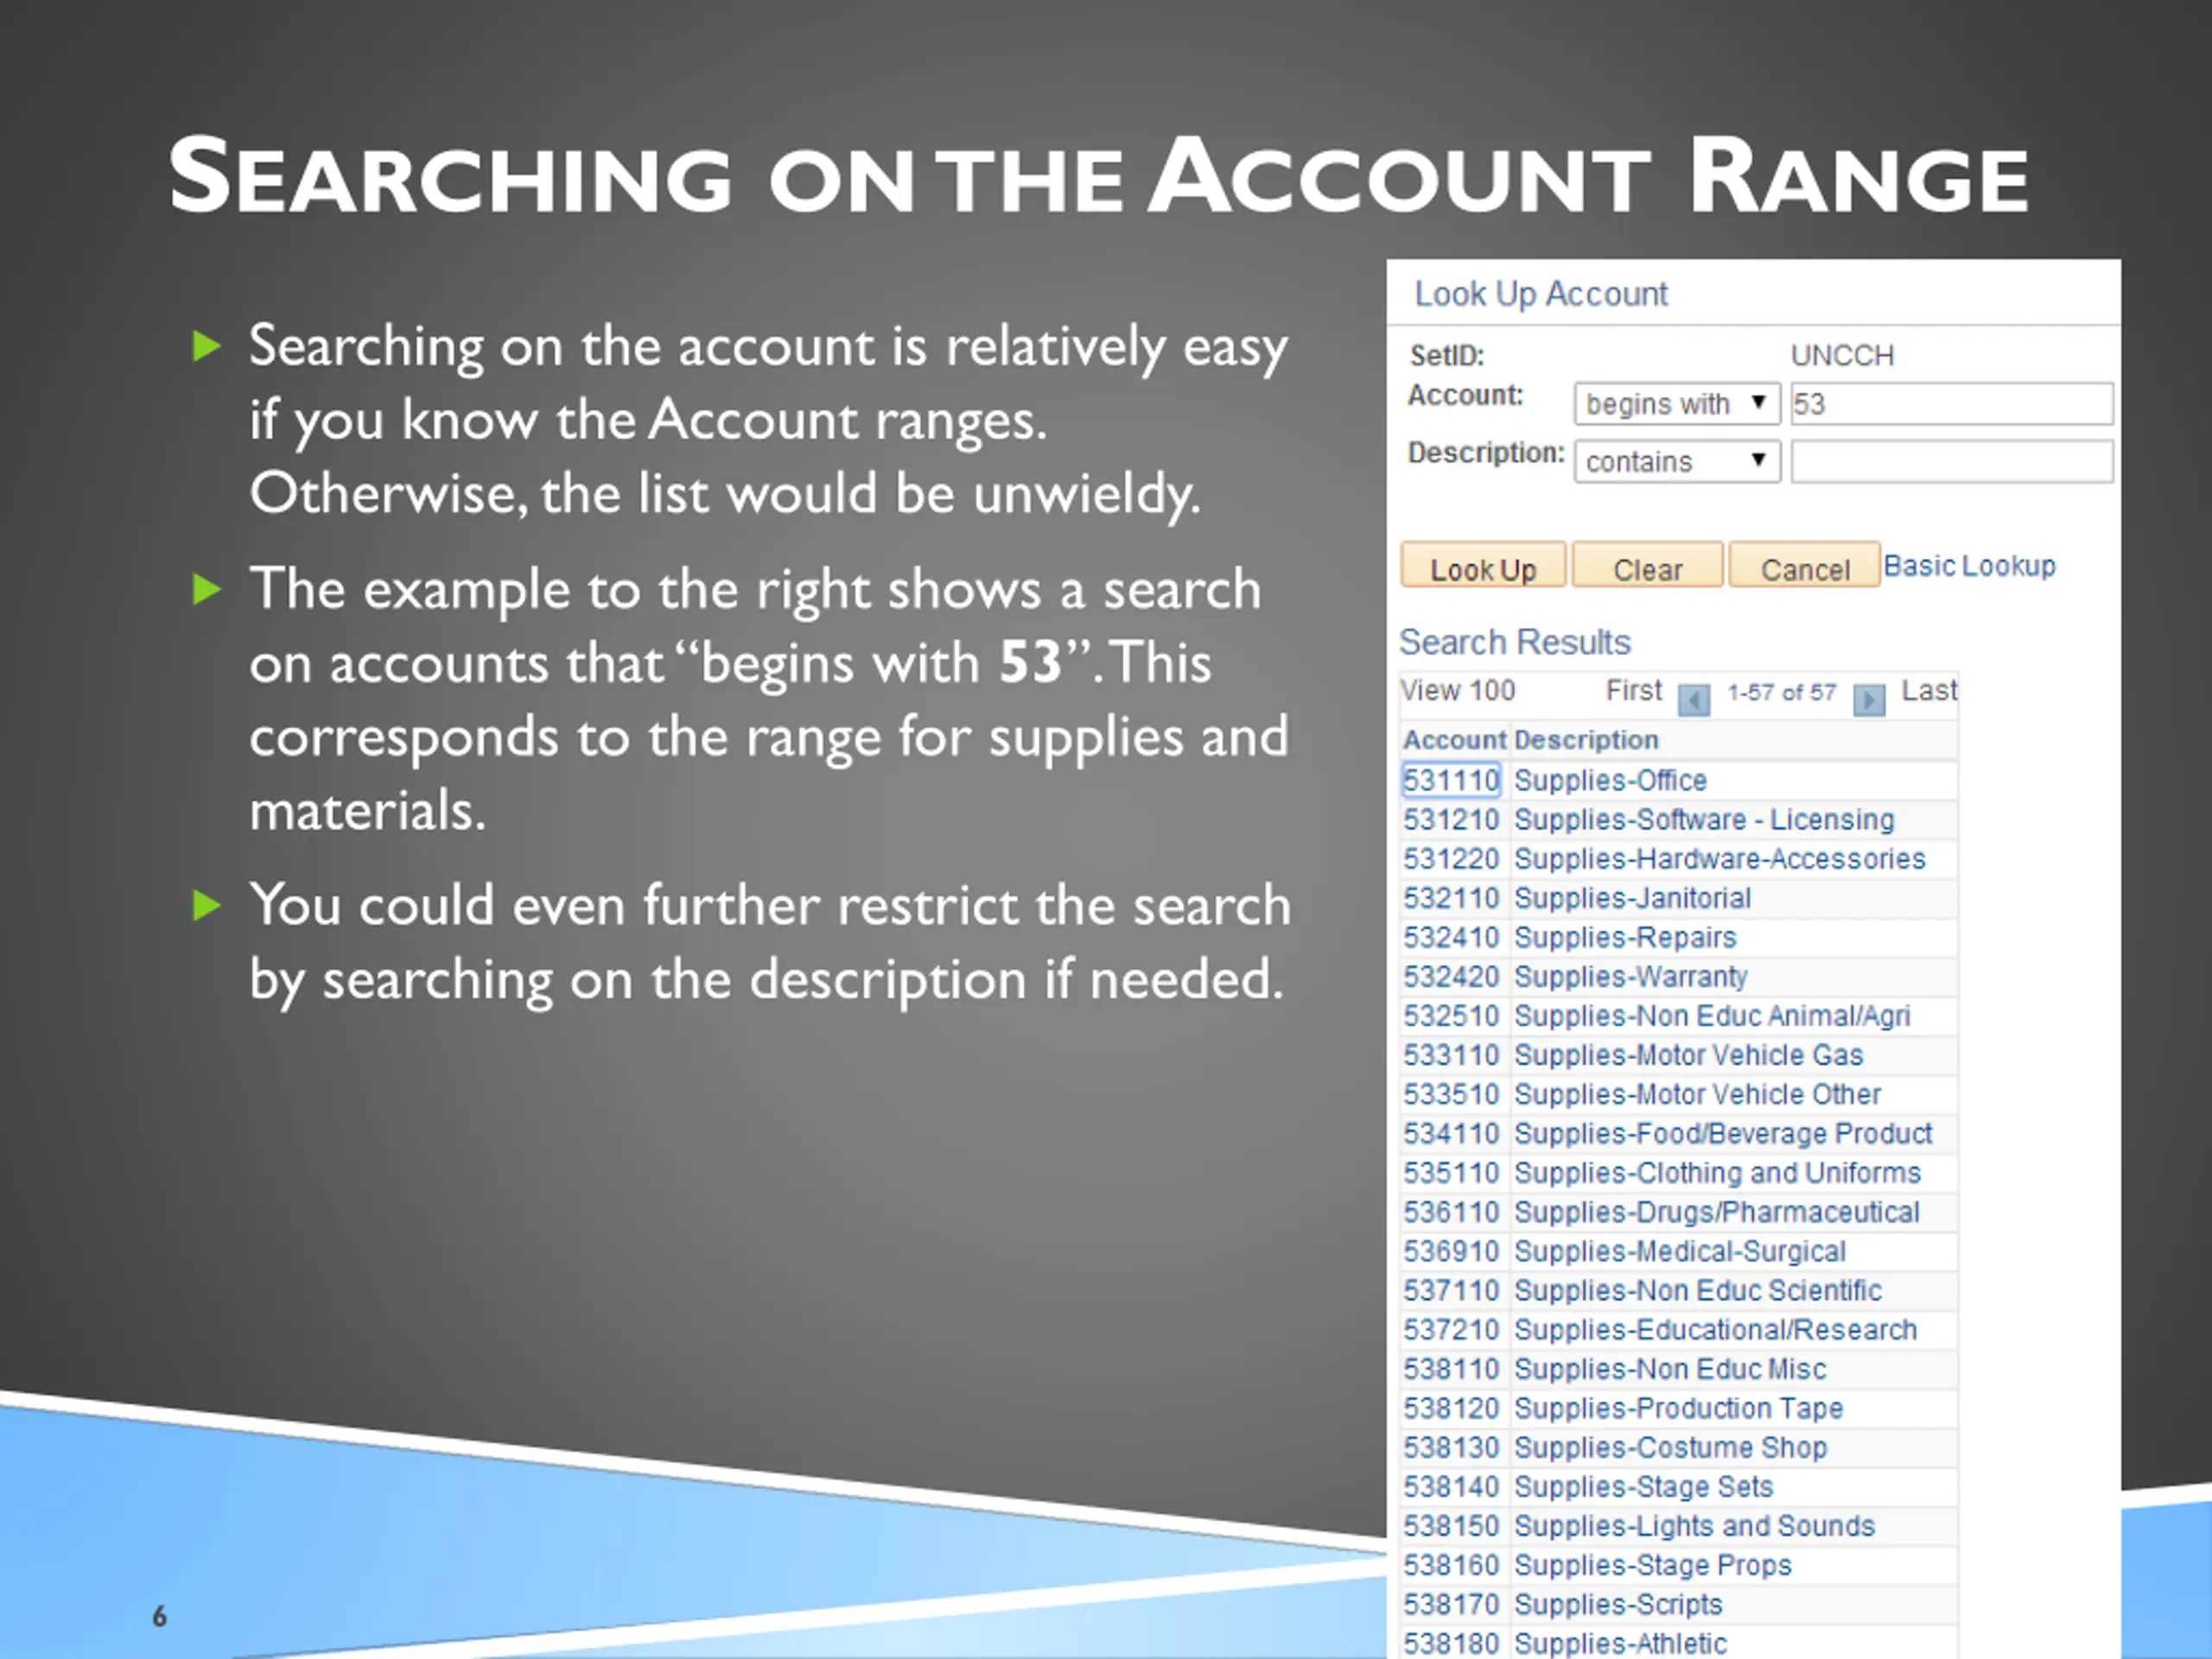Select Supplies-Costume Shop description link

tap(1669, 1447)
